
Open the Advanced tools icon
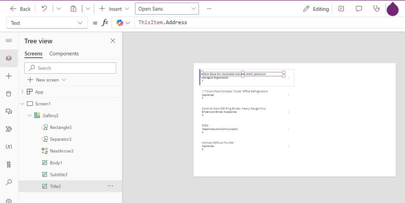pyautogui.click(x=9, y=164)
